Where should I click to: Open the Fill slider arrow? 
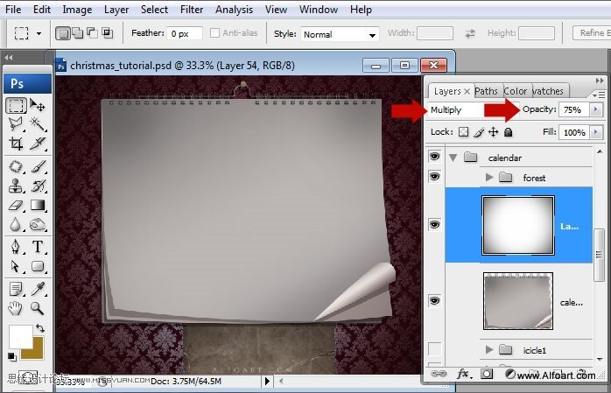click(595, 132)
